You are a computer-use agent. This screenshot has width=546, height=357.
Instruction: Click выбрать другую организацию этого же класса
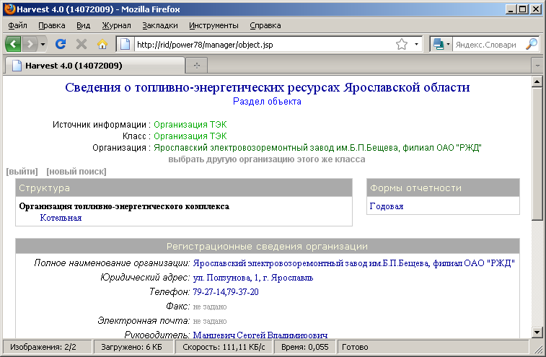(x=267, y=159)
